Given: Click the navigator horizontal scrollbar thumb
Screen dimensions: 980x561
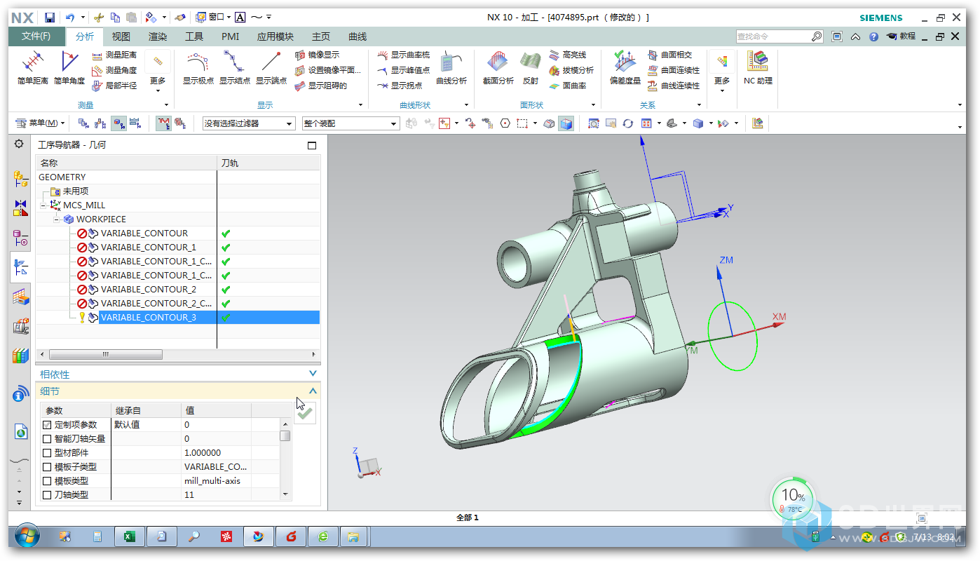Looking at the screenshot, I should (106, 355).
